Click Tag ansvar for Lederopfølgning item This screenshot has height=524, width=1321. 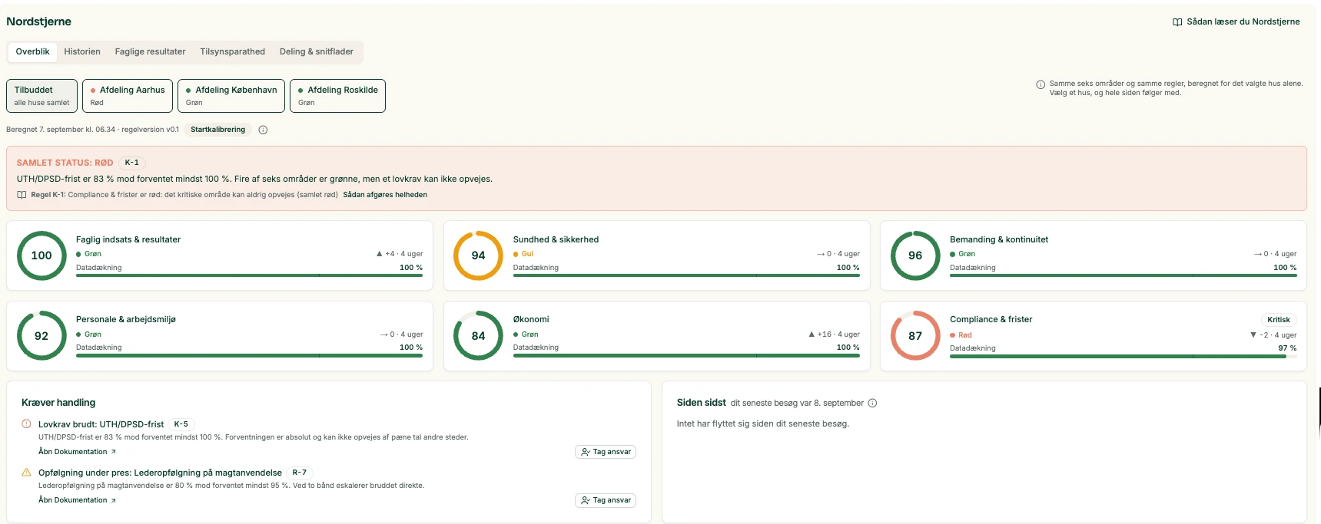coord(606,500)
